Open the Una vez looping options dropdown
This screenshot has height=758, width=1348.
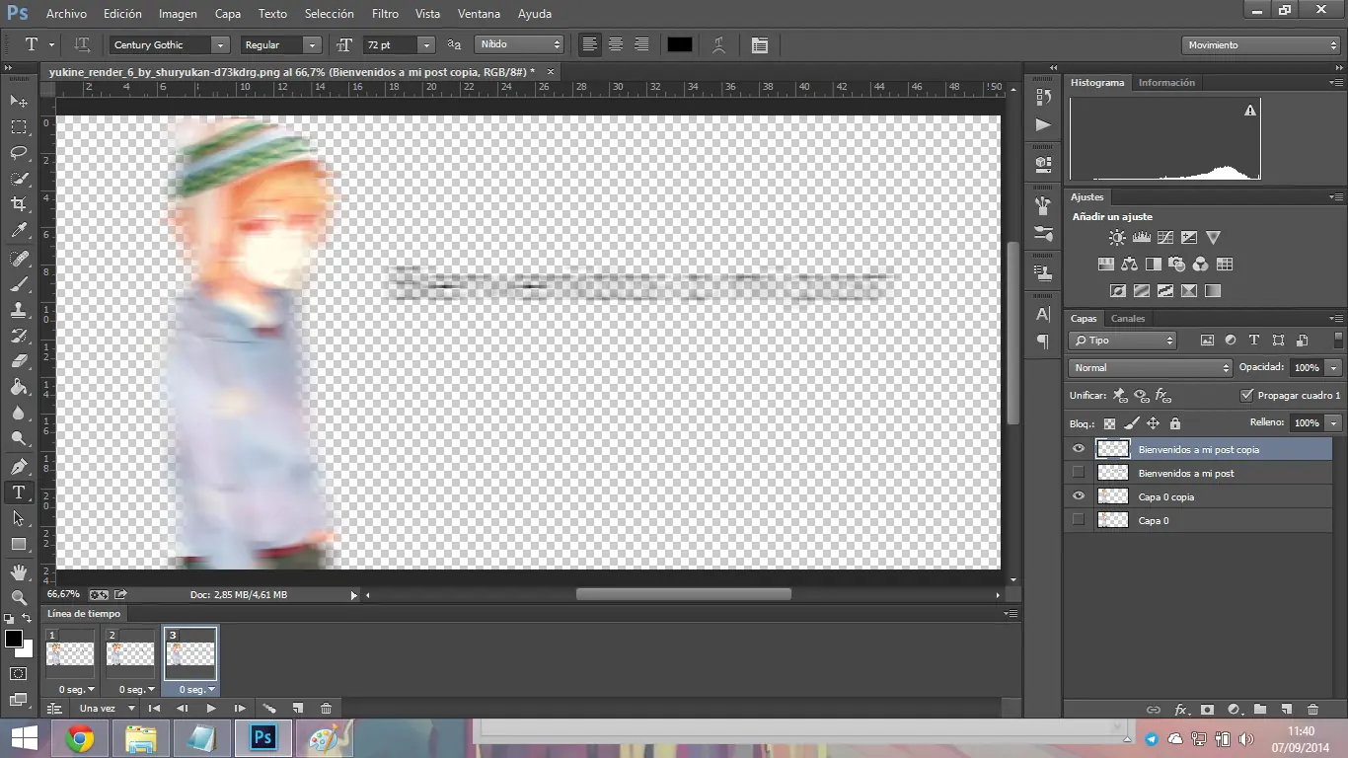pyautogui.click(x=107, y=709)
